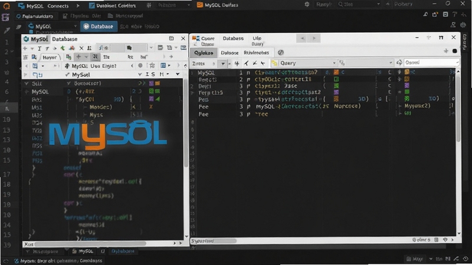Toggle the orange checkbox in the MySQL query row
Image resolution: width=472 pixels, height=265 pixels.
[336, 72]
